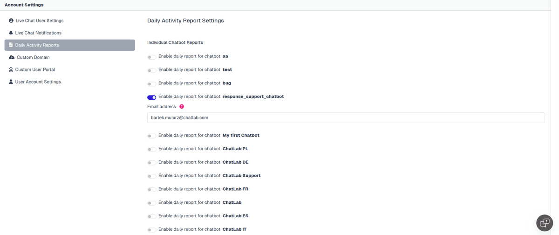This screenshot has width=559, height=235.
Task: Open User Account Settings page
Action: coord(38,82)
